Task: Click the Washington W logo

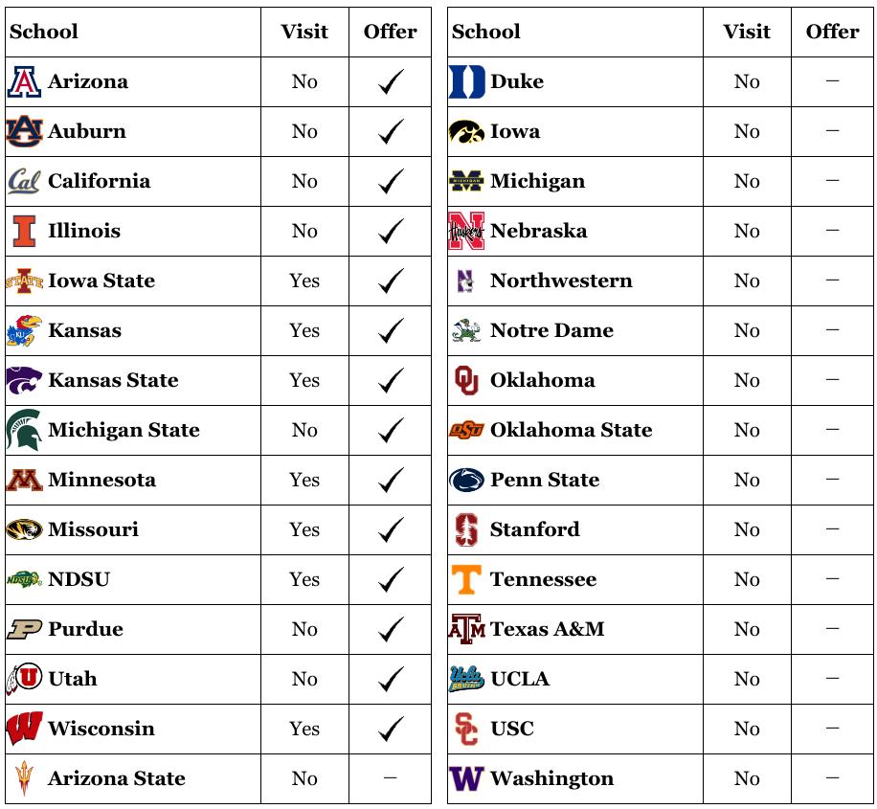Action: tap(466, 779)
